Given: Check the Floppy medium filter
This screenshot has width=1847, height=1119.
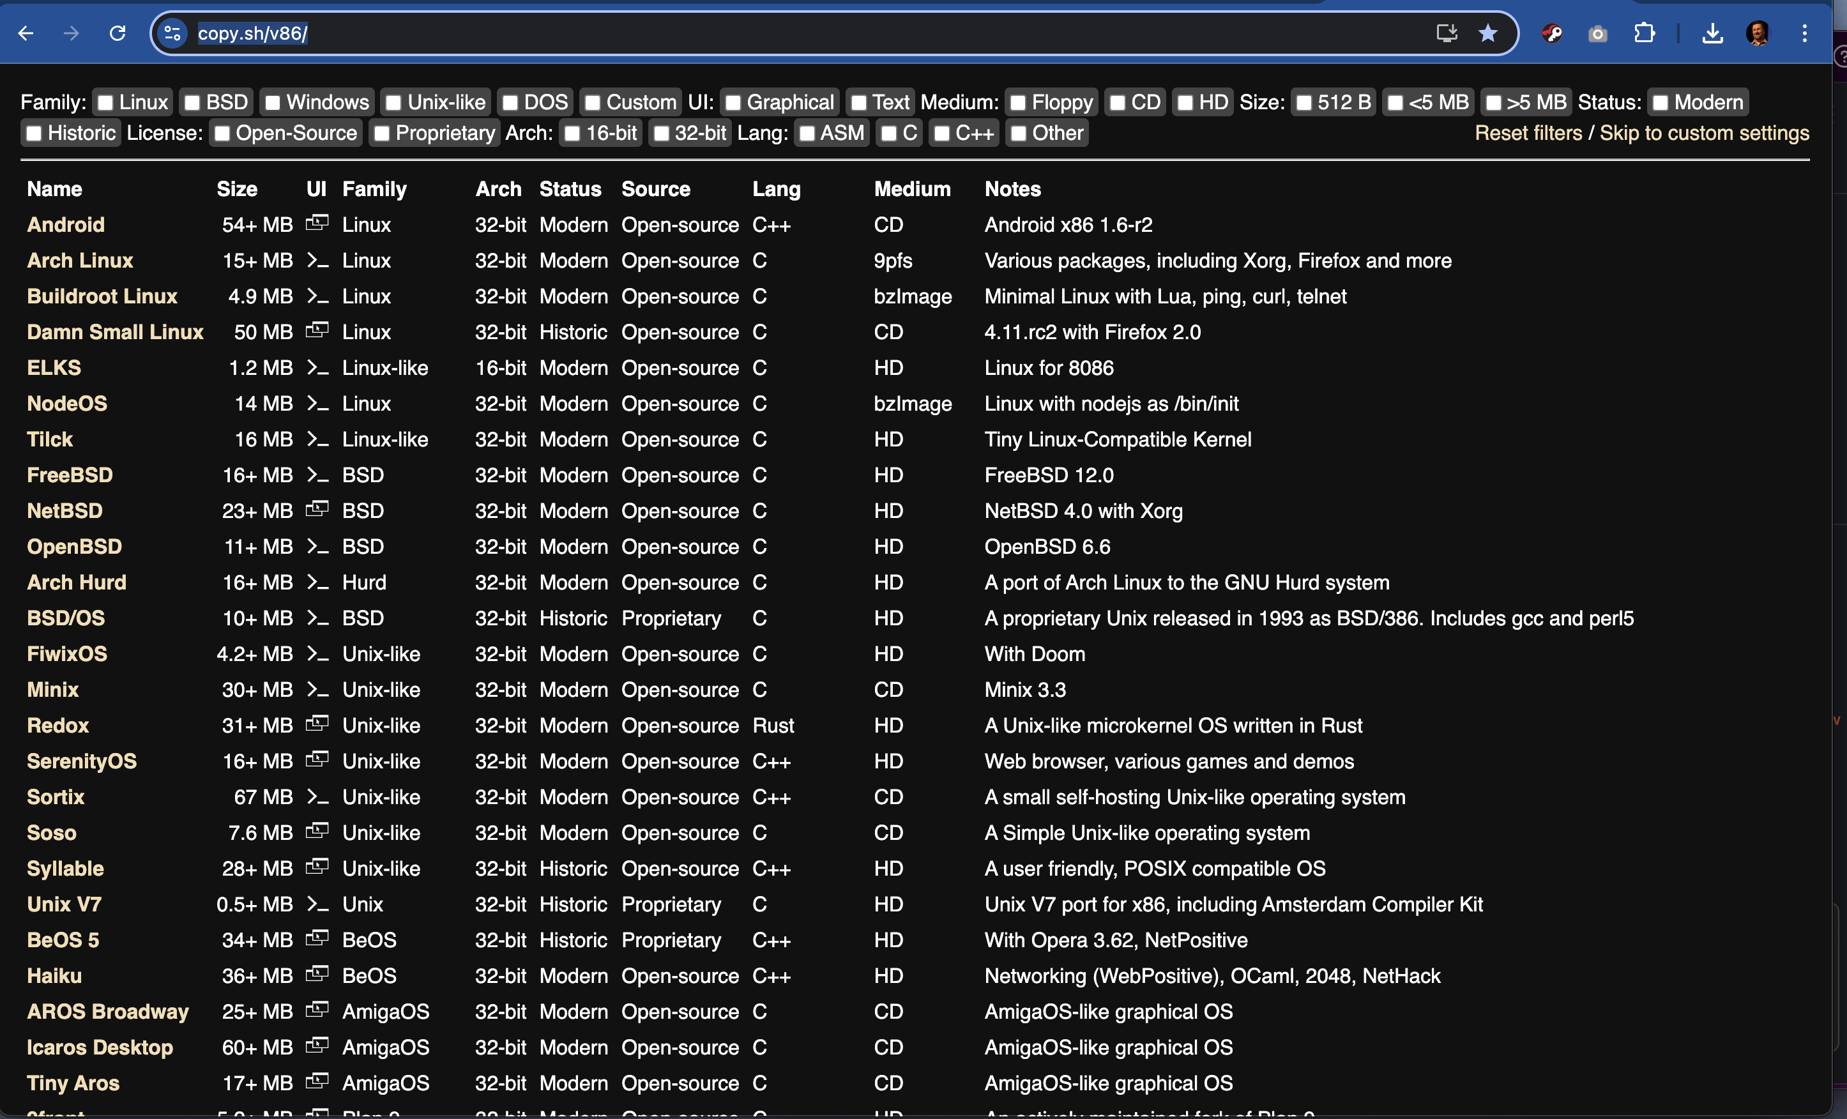Looking at the screenshot, I should pos(1018,103).
